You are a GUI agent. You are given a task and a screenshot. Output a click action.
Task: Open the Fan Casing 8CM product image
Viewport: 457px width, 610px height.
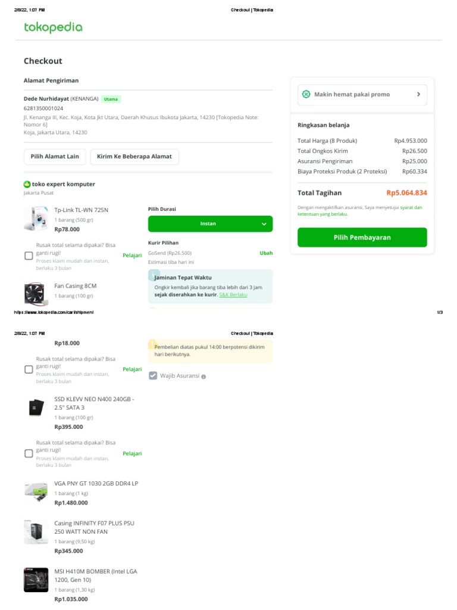(36, 294)
